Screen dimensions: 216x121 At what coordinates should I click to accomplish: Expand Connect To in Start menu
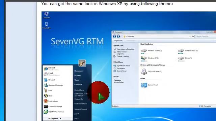(x=79, y=99)
